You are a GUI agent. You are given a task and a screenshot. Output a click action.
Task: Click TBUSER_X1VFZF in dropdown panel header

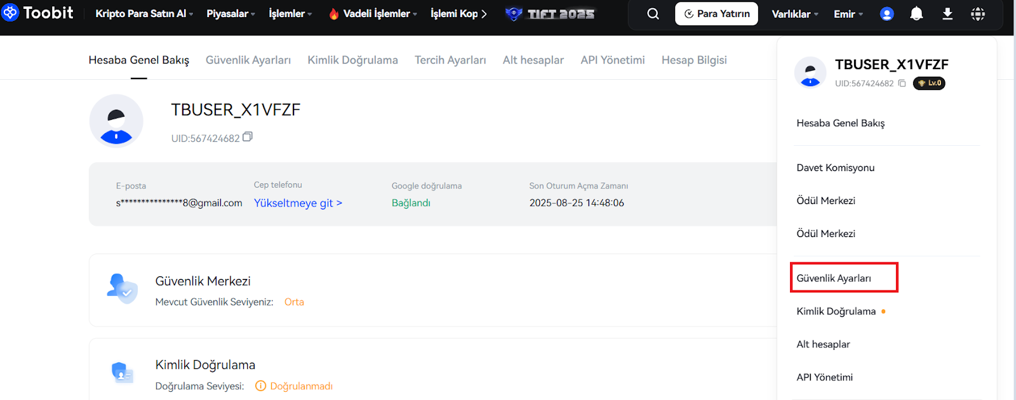[892, 64]
